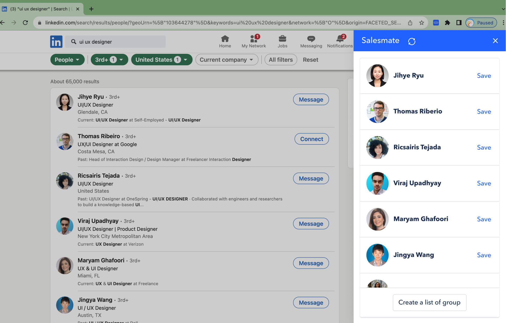The height and width of the screenshot is (323, 506).
Task: Save Jingya Wang in Salesmate
Action: tap(484, 255)
